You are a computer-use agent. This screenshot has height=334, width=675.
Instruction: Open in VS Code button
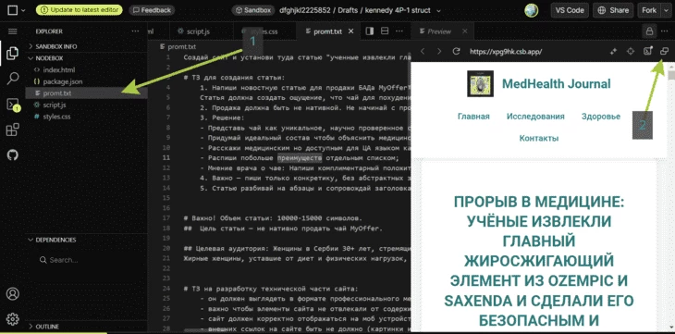click(570, 10)
